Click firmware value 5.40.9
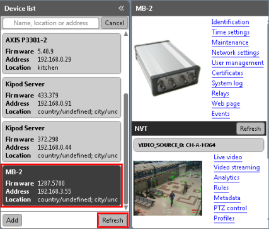269x229 pixels. point(45,52)
